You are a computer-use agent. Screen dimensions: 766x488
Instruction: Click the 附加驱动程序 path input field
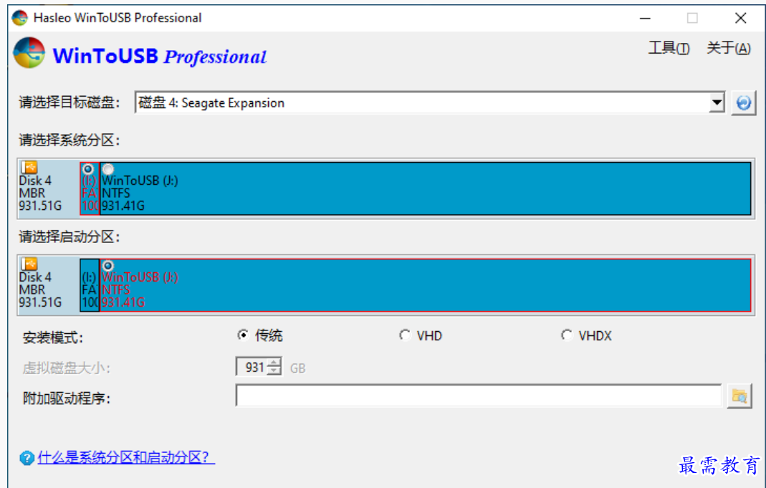[479, 396]
